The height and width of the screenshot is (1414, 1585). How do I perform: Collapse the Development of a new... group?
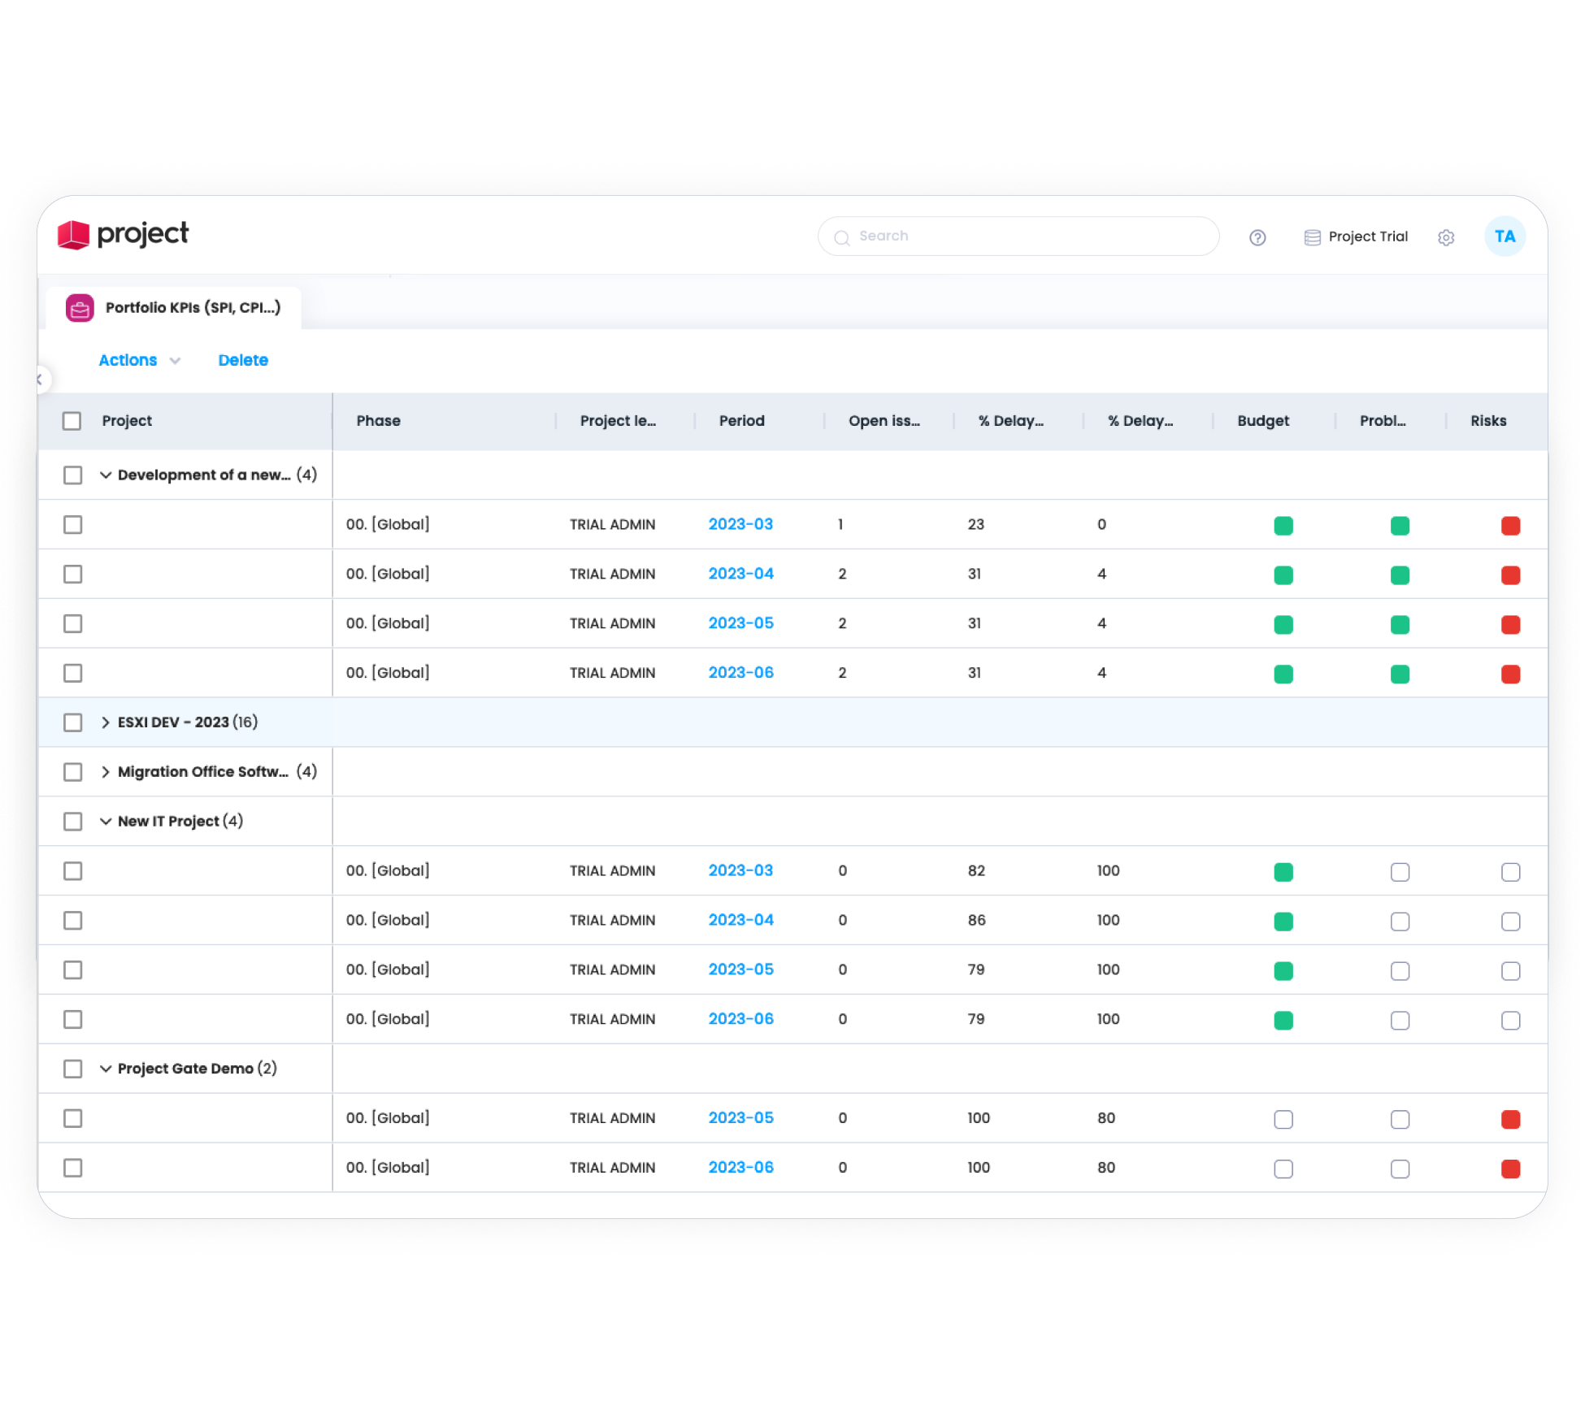[106, 475]
